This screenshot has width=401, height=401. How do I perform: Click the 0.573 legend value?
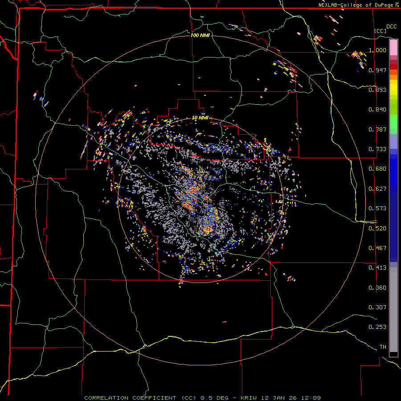click(377, 209)
